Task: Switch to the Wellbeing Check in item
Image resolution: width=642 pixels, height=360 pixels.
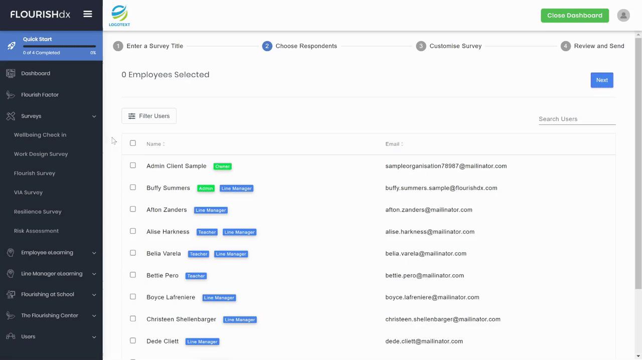Action: pyautogui.click(x=40, y=134)
